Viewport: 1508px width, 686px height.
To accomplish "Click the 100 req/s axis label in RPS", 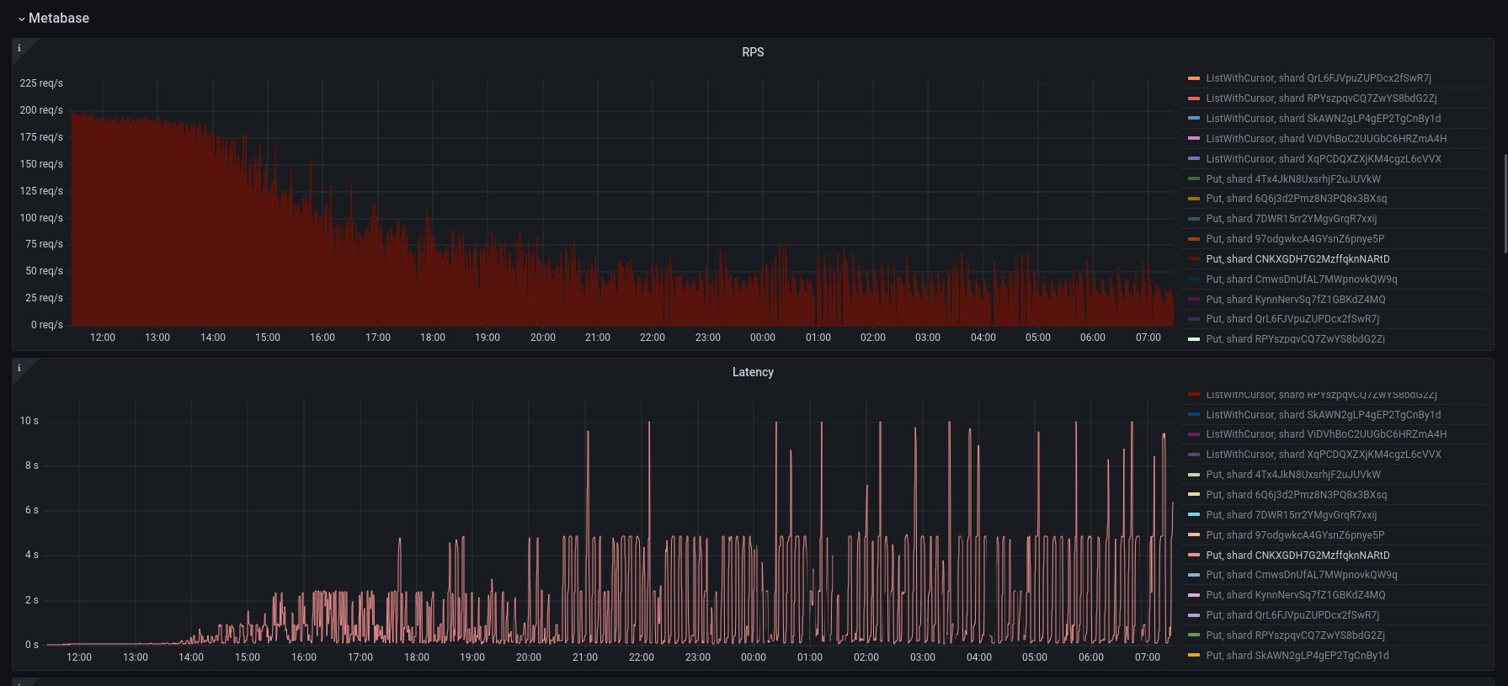I will click(41, 218).
